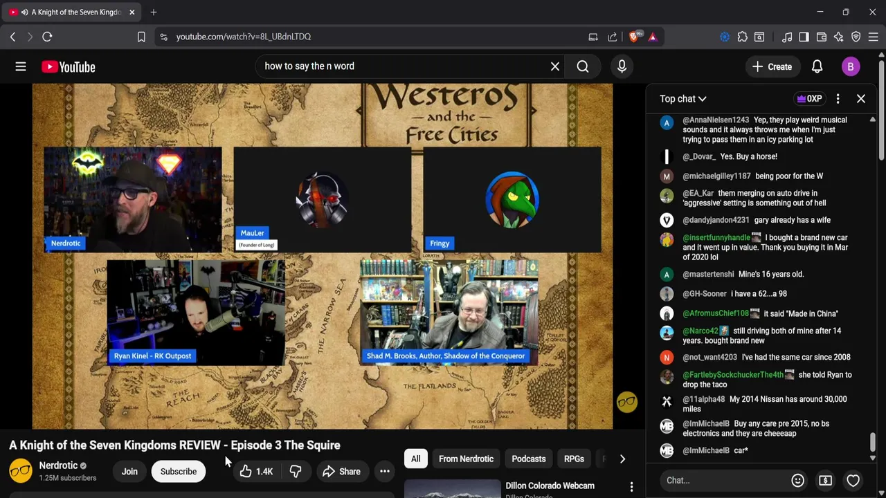
Task: Click the video title text
Action: click(x=174, y=445)
